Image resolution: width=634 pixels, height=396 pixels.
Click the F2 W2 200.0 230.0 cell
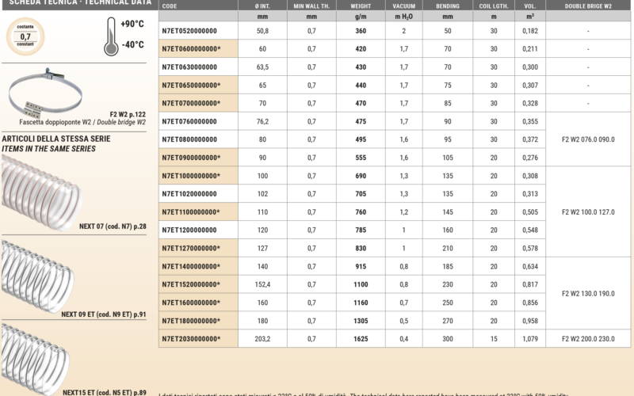(x=589, y=339)
